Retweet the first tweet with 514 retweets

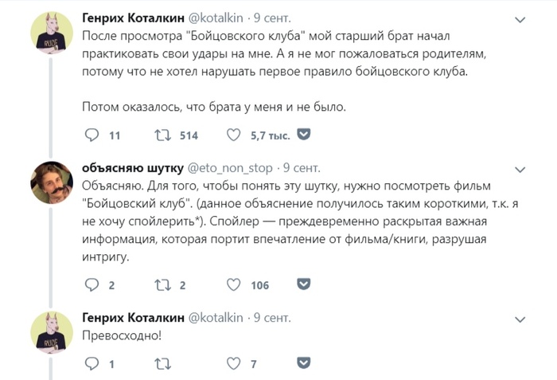click(x=163, y=135)
